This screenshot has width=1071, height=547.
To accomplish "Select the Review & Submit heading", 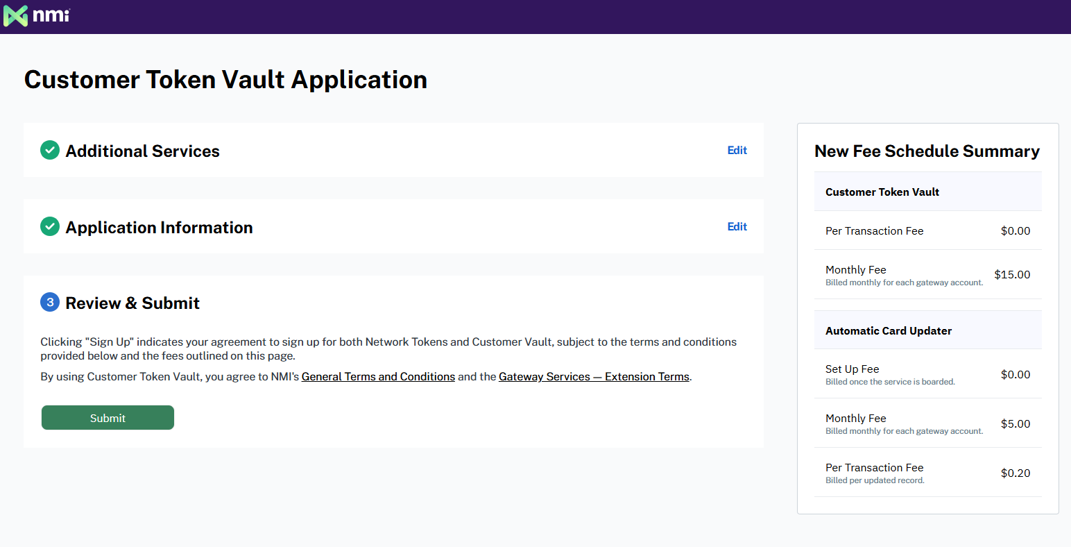I will point(132,303).
